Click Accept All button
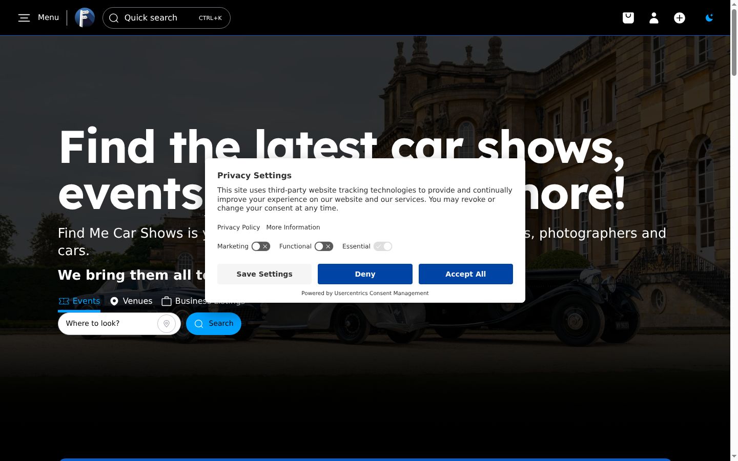738x461 pixels. click(x=466, y=274)
